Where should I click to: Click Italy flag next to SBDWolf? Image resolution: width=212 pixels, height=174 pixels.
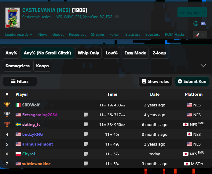click(18, 105)
